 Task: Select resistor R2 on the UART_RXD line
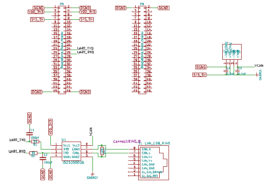pyautogui.click(x=34, y=153)
